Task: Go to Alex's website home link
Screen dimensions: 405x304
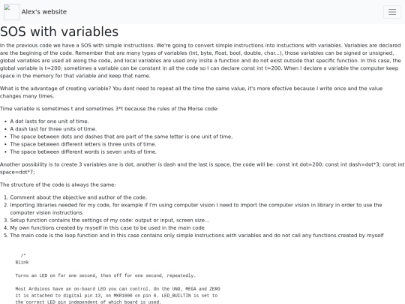Action: coord(44,12)
